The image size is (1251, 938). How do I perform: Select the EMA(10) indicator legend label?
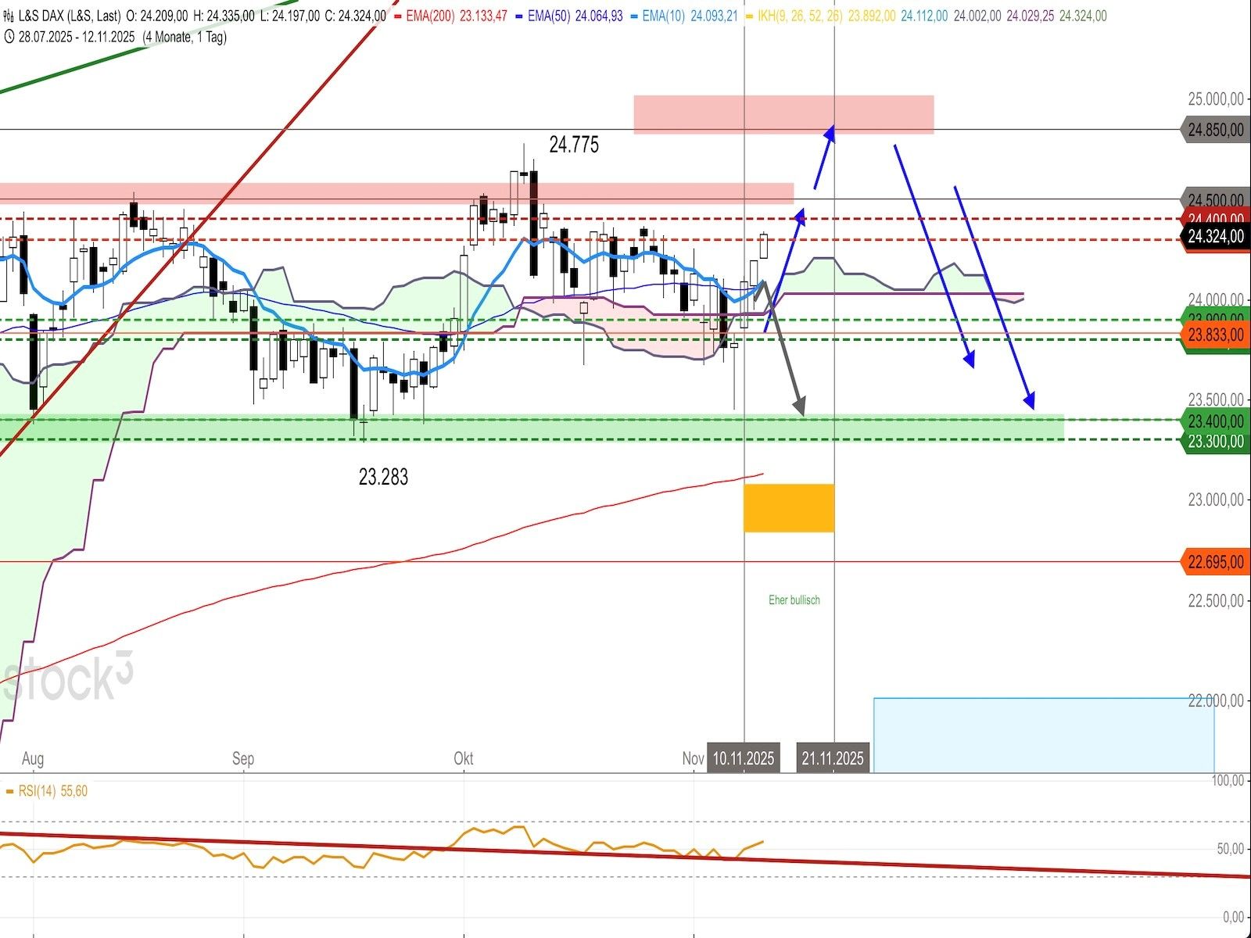tap(665, 16)
